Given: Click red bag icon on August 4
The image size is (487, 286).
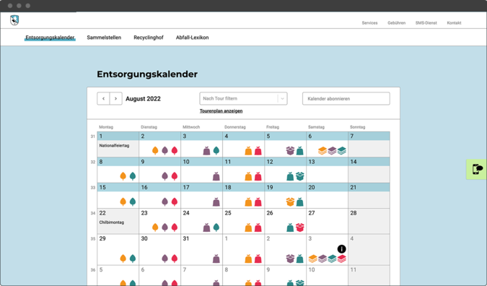Looking at the screenshot, I should click(258, 151).
